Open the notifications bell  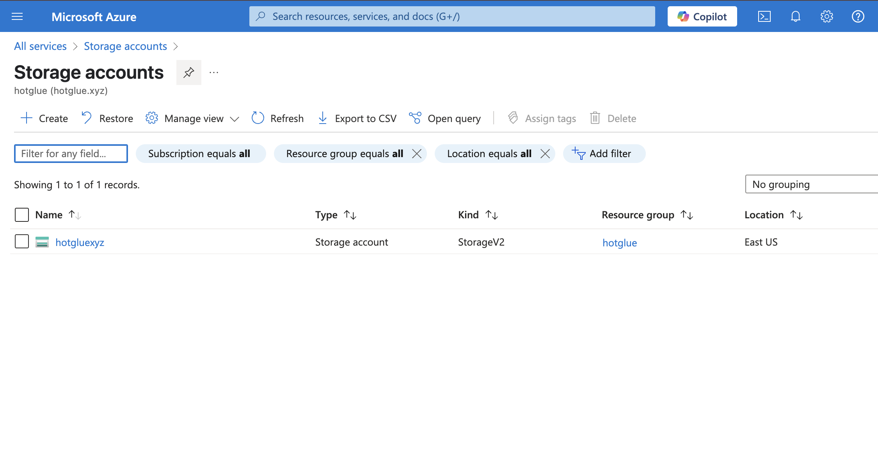click(x=795, y=16)
